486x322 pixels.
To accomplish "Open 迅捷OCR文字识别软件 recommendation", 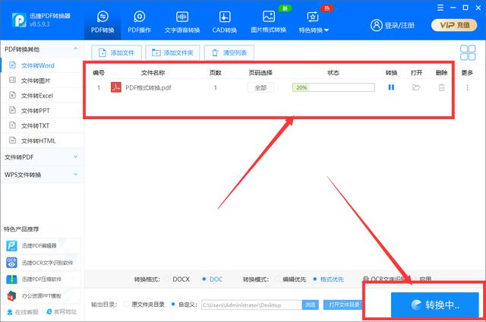I will tap(43, 263).
